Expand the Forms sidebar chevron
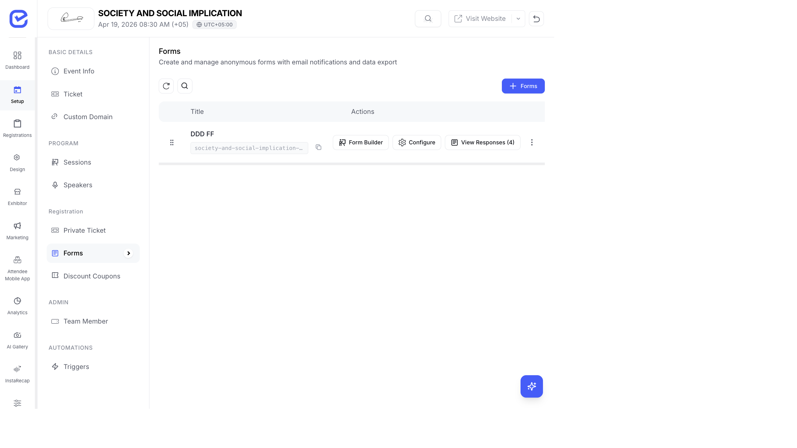797x448 pixels. (129, 253)
